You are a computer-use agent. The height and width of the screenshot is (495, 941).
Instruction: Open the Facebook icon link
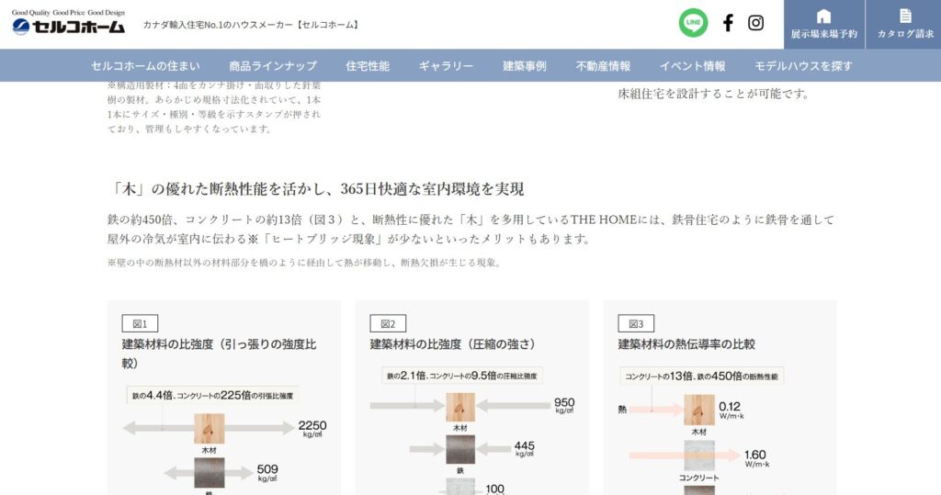[x=728, y=23]
